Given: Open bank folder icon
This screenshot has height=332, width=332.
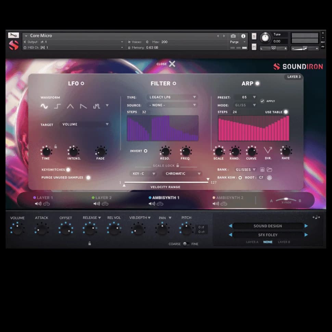Looking at the screenshot, I should coord(269,170).
